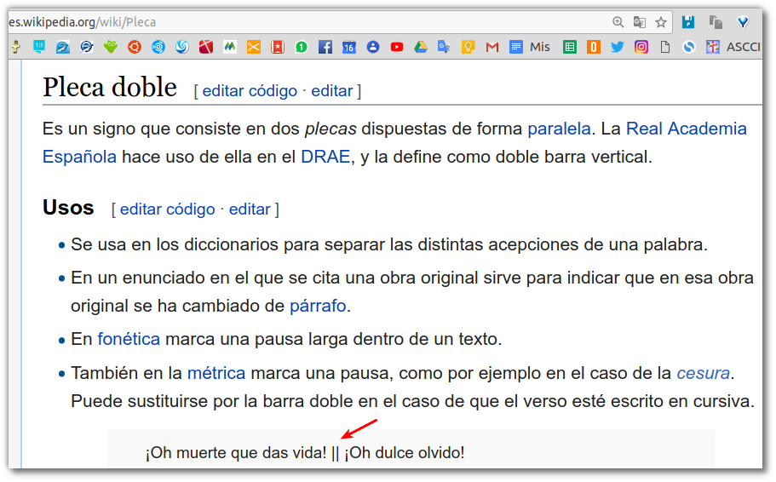Open the Google Keep lightbulb bookmark

[468, 47]
